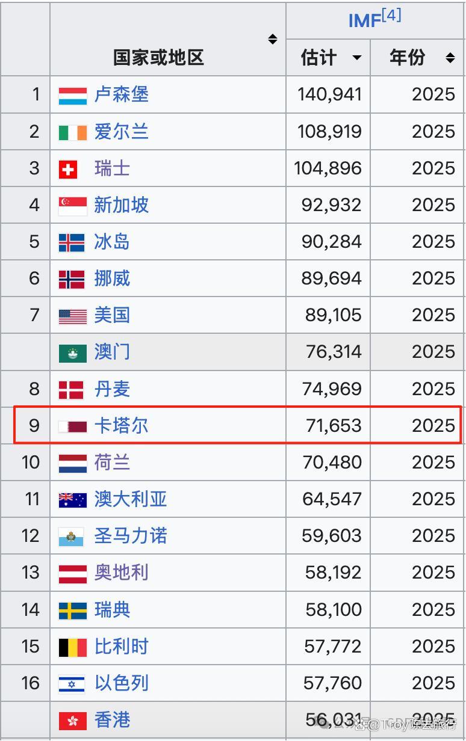Viewport: 466px width, 741px height.
Task: Click the Switzerland flag icon
Action: tap(67, 170)
